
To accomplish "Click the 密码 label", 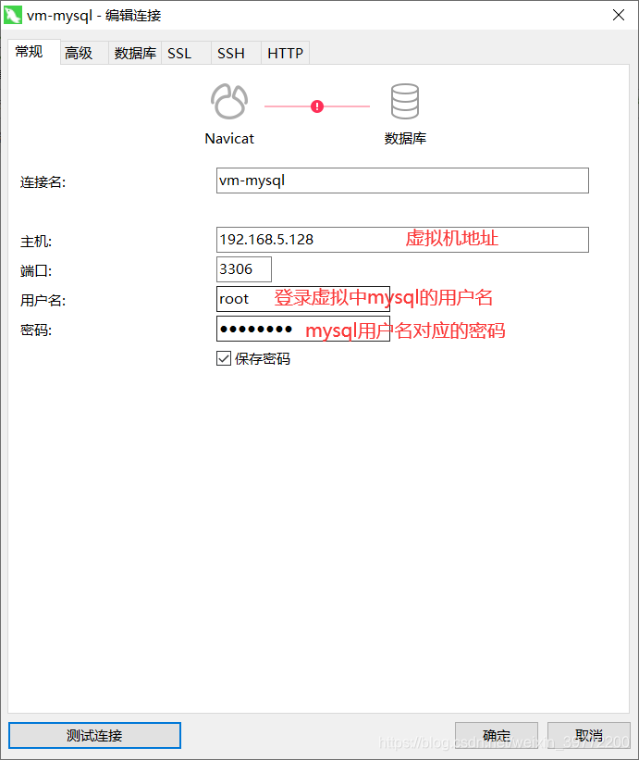I will [36, 330].
